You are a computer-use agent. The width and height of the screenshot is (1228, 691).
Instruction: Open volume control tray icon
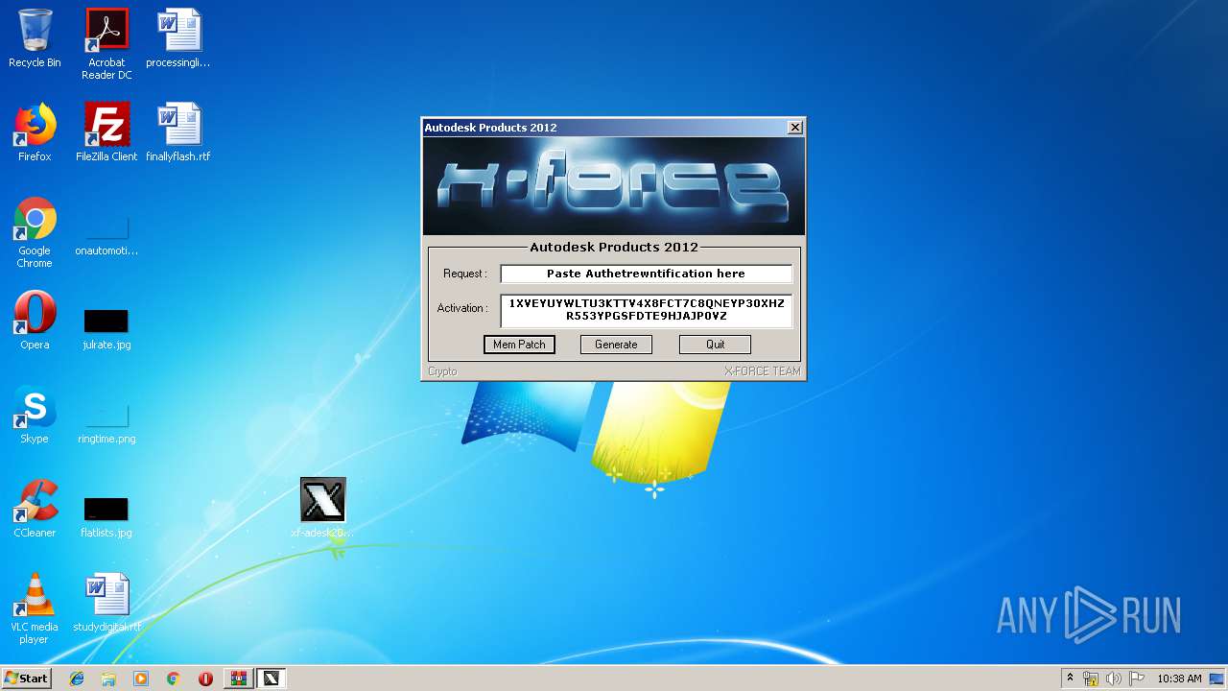click(1114, 679)
